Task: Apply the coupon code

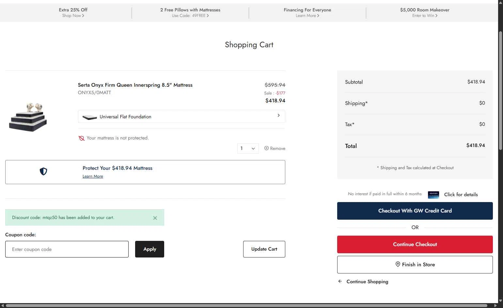Action: 149,249
